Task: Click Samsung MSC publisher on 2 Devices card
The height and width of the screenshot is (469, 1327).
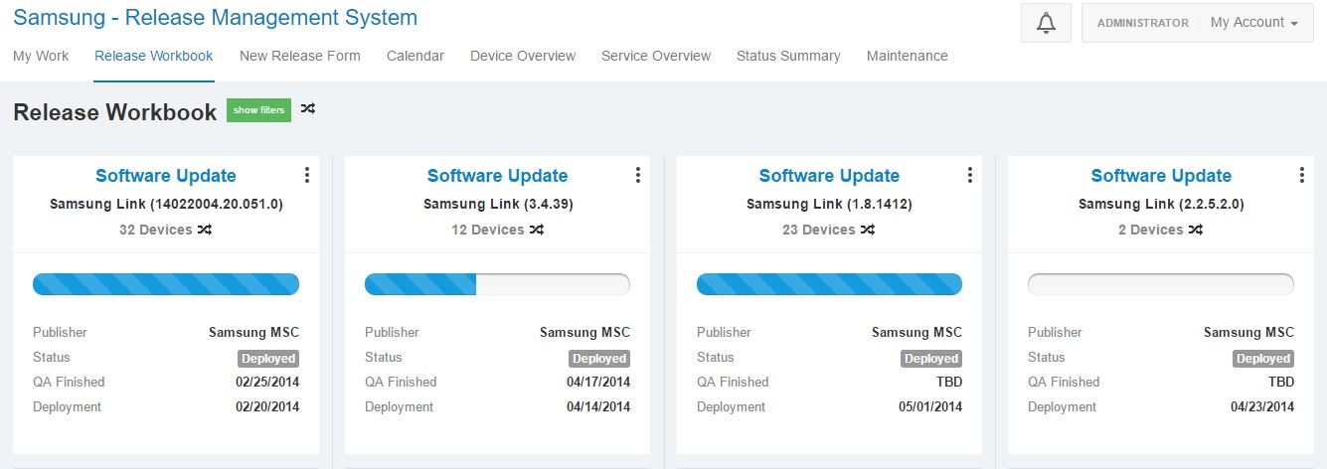Action: click(1248, 332)
